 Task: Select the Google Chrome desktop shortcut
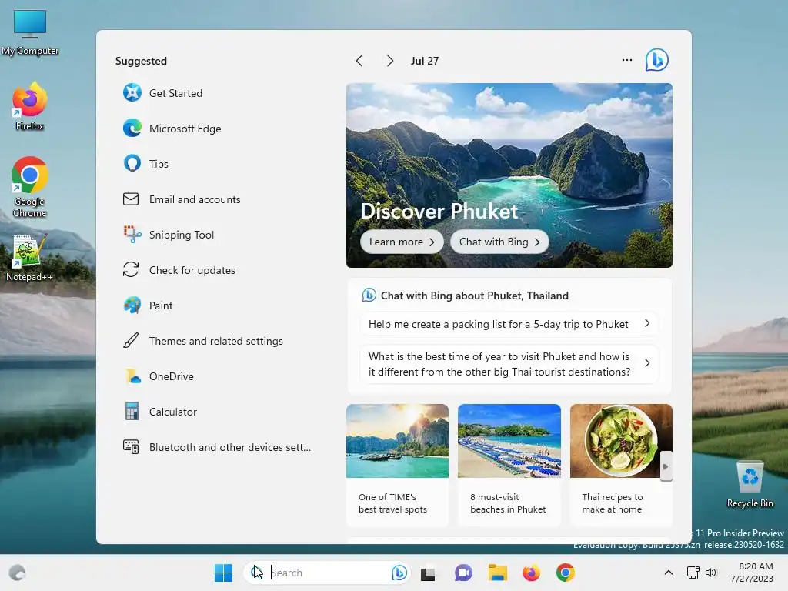click(30, 187)
